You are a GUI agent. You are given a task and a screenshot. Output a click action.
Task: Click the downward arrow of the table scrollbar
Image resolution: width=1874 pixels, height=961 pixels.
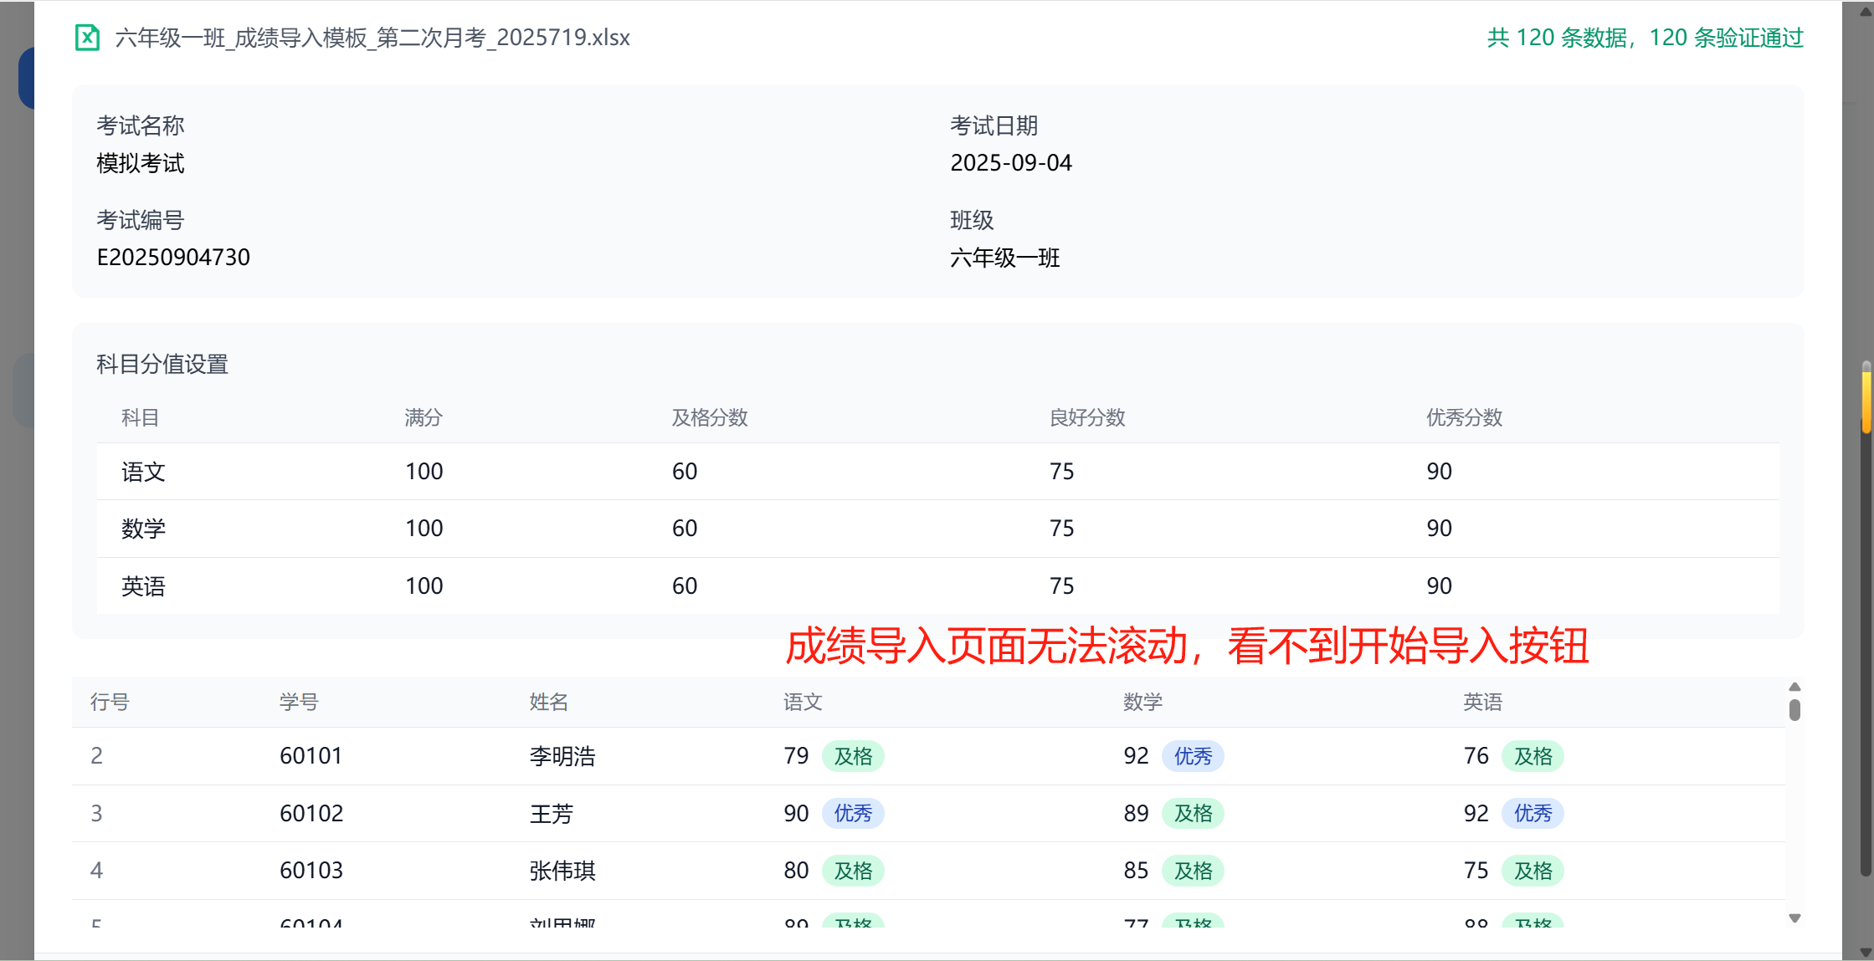[x=1794, y=918]
